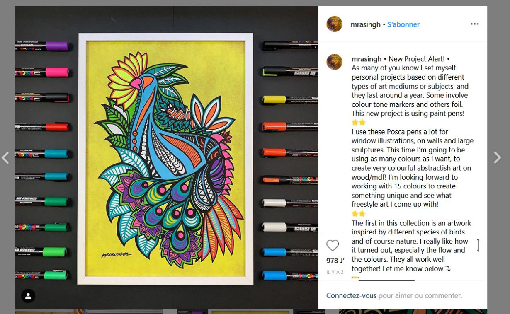Viewport: 510px width, 314px height.
Task: Open the thumbnail post below at right
Action: 413,311
